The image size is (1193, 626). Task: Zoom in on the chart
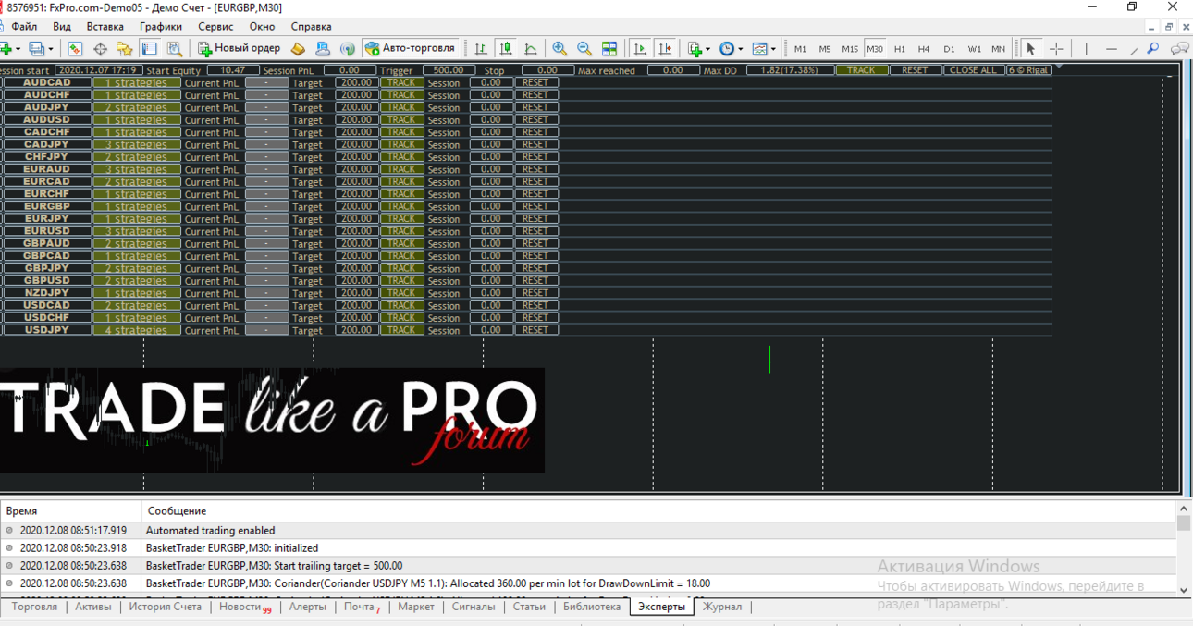pyautogui.click(x=560, y=49)
